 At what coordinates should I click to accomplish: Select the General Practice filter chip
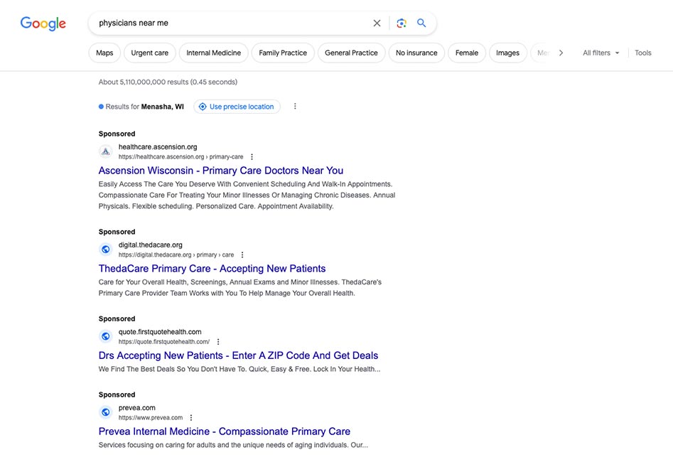pyautogui.click(x=351, y=53)
